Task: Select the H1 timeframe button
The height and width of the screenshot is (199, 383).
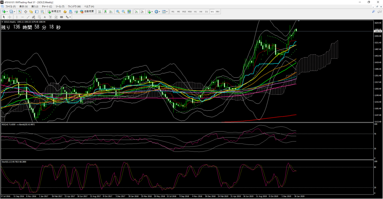Action: (x=195, y=12)
